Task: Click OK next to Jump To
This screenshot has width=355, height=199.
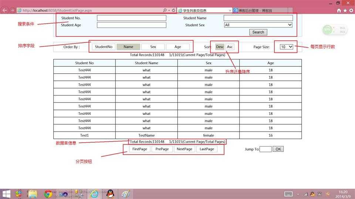Action: click(x=278, y=149)
